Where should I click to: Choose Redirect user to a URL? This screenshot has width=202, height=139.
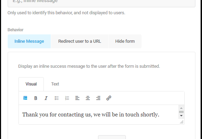[x=80, y=41]
